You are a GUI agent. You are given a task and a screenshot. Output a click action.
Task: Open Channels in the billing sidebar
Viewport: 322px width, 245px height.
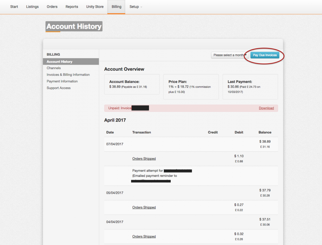[x=54, y=68]
